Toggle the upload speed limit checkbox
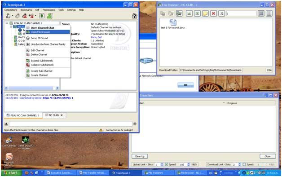The image size is (282, 177). pyautogui.click(x=166, y=164)
